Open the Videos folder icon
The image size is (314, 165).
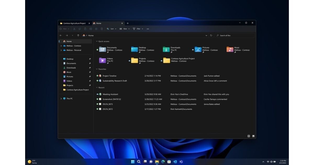[x=103, y=60]
